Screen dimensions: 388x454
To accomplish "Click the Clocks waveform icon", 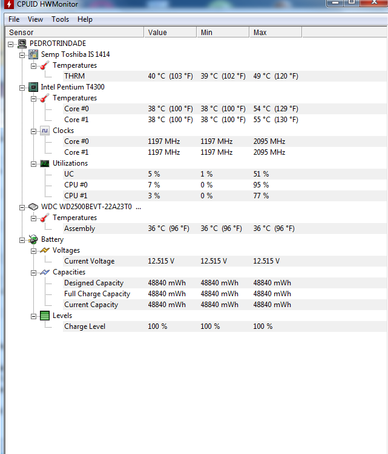I will (45, 131).
